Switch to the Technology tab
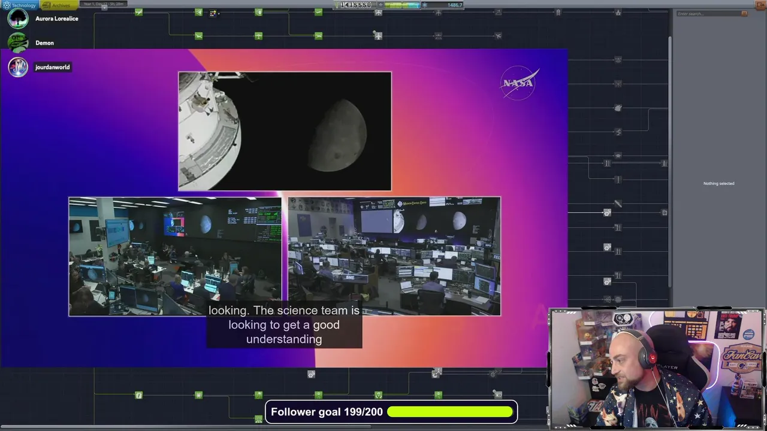767x431 pixels. (20, 5)
